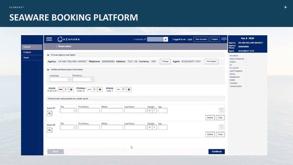Screen dimensions: 293x165
Task: Click the Adult #2 search magnifier icon
Action: [x=50, y=130]
